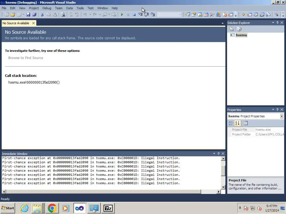Viewport: 286px width, 214px height.
Task: Click the Cut scissors icon
Action: point(42,14)
